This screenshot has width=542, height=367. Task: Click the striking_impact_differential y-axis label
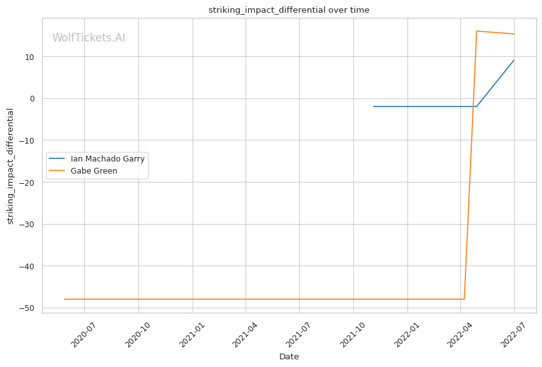[10, 166]
